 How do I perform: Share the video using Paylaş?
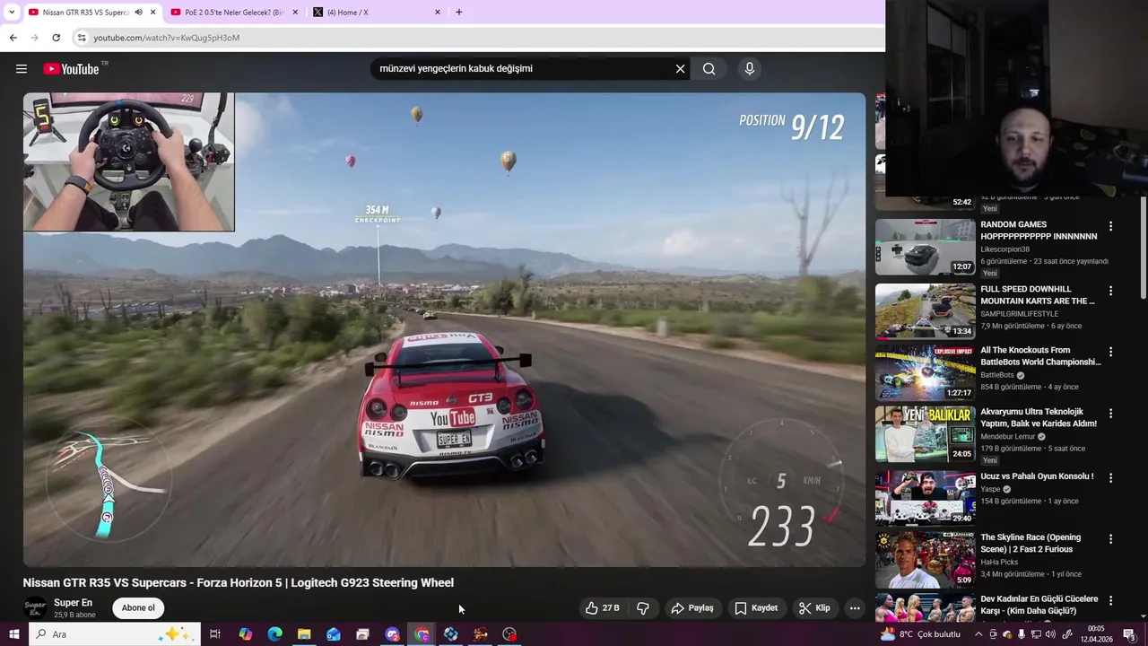pos(692,608)
